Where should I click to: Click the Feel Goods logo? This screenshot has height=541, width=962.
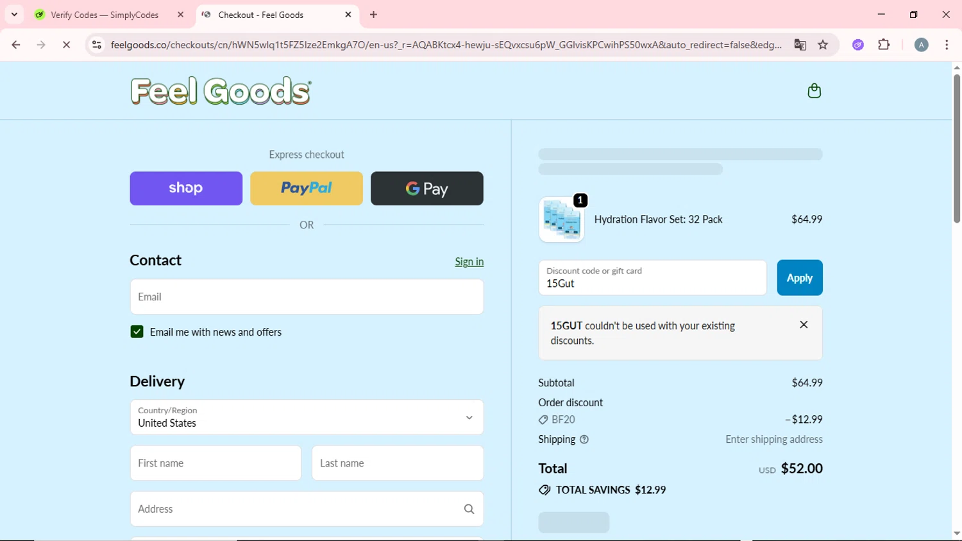221,91
